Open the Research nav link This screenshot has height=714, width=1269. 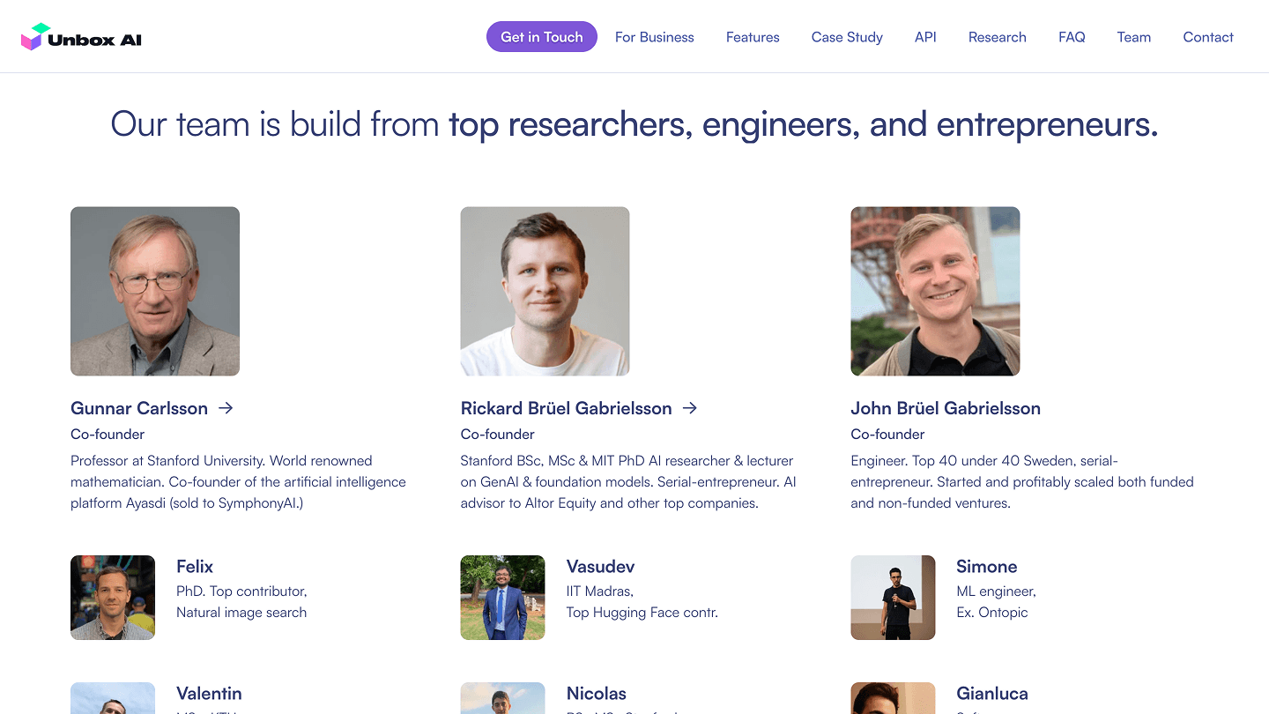click(998, 37)
